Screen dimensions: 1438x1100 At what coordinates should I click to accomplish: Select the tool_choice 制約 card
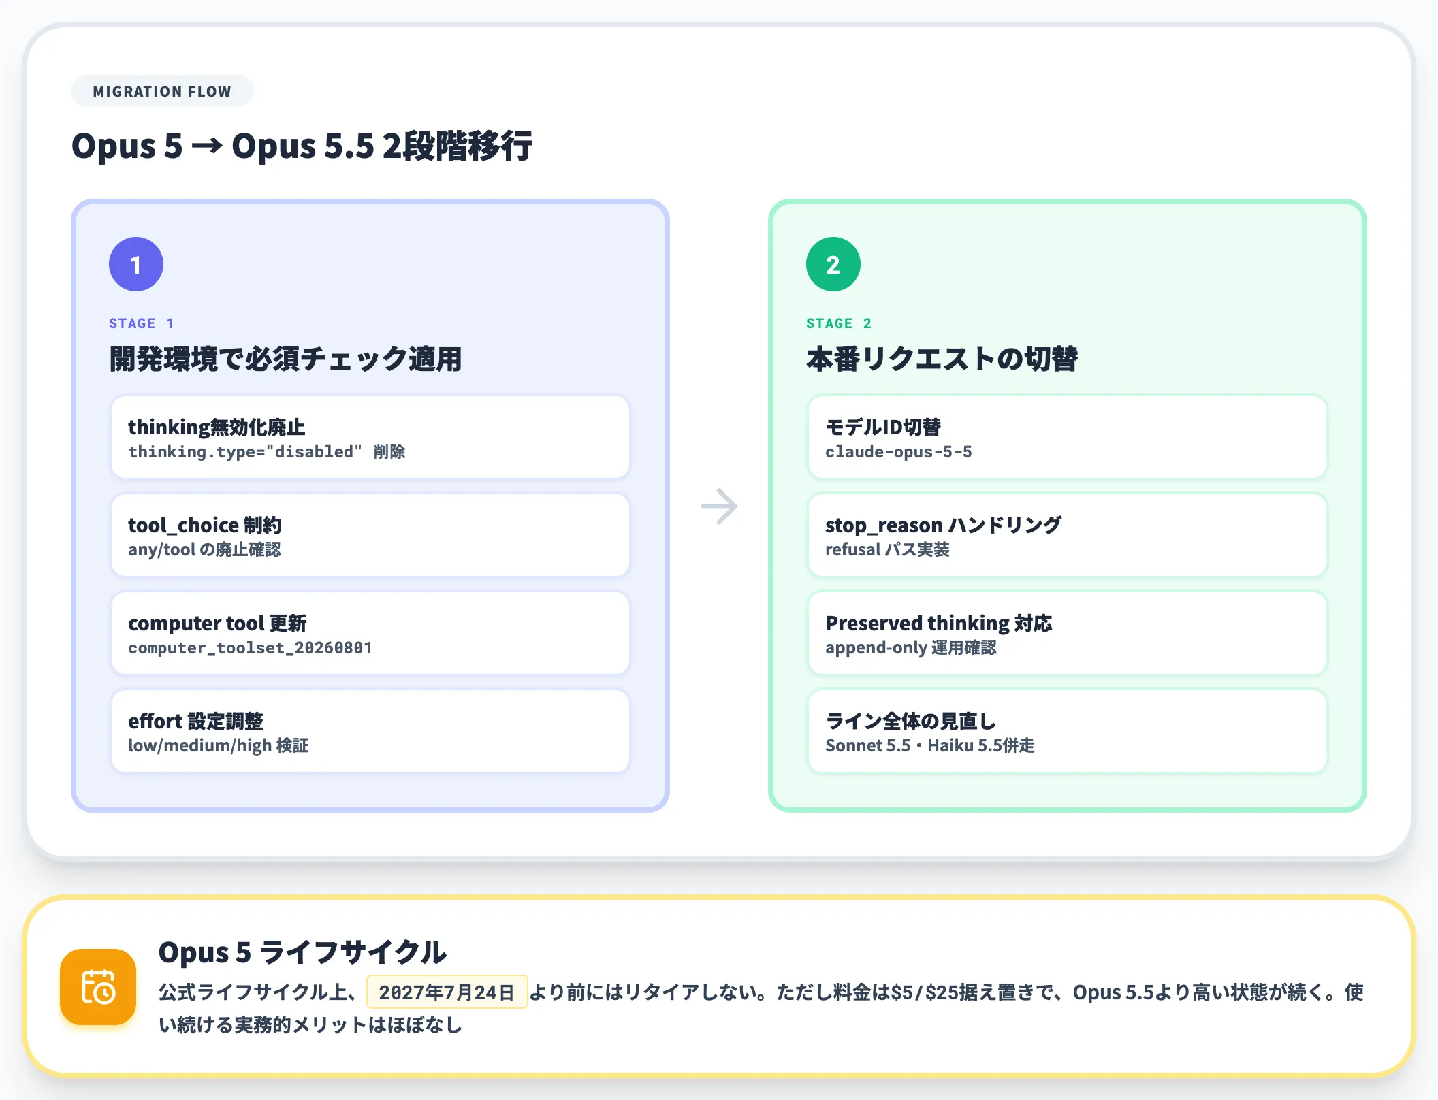pos(370,535)
